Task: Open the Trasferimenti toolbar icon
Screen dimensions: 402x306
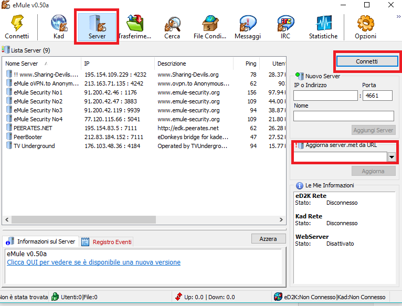Action: (135, 23)
